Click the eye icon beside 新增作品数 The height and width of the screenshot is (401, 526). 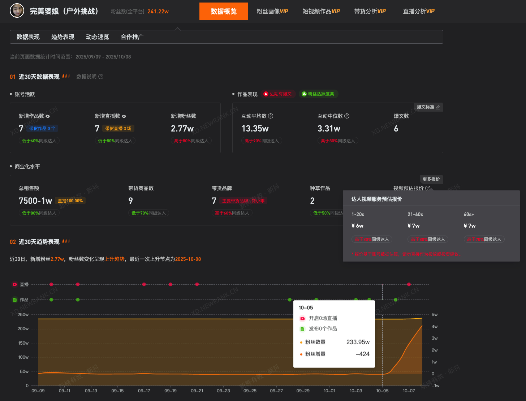(x=48, y=116)
